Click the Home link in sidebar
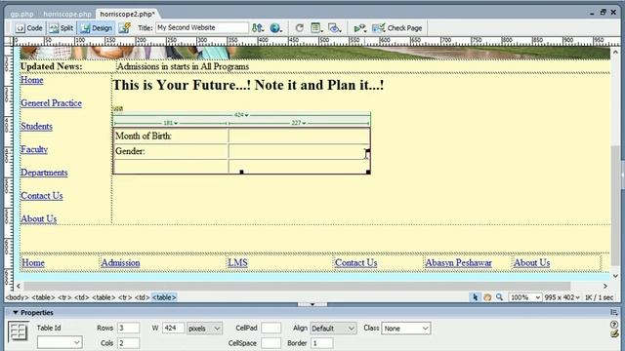Viewport: 625px width, 351px height. coord(32,80)
